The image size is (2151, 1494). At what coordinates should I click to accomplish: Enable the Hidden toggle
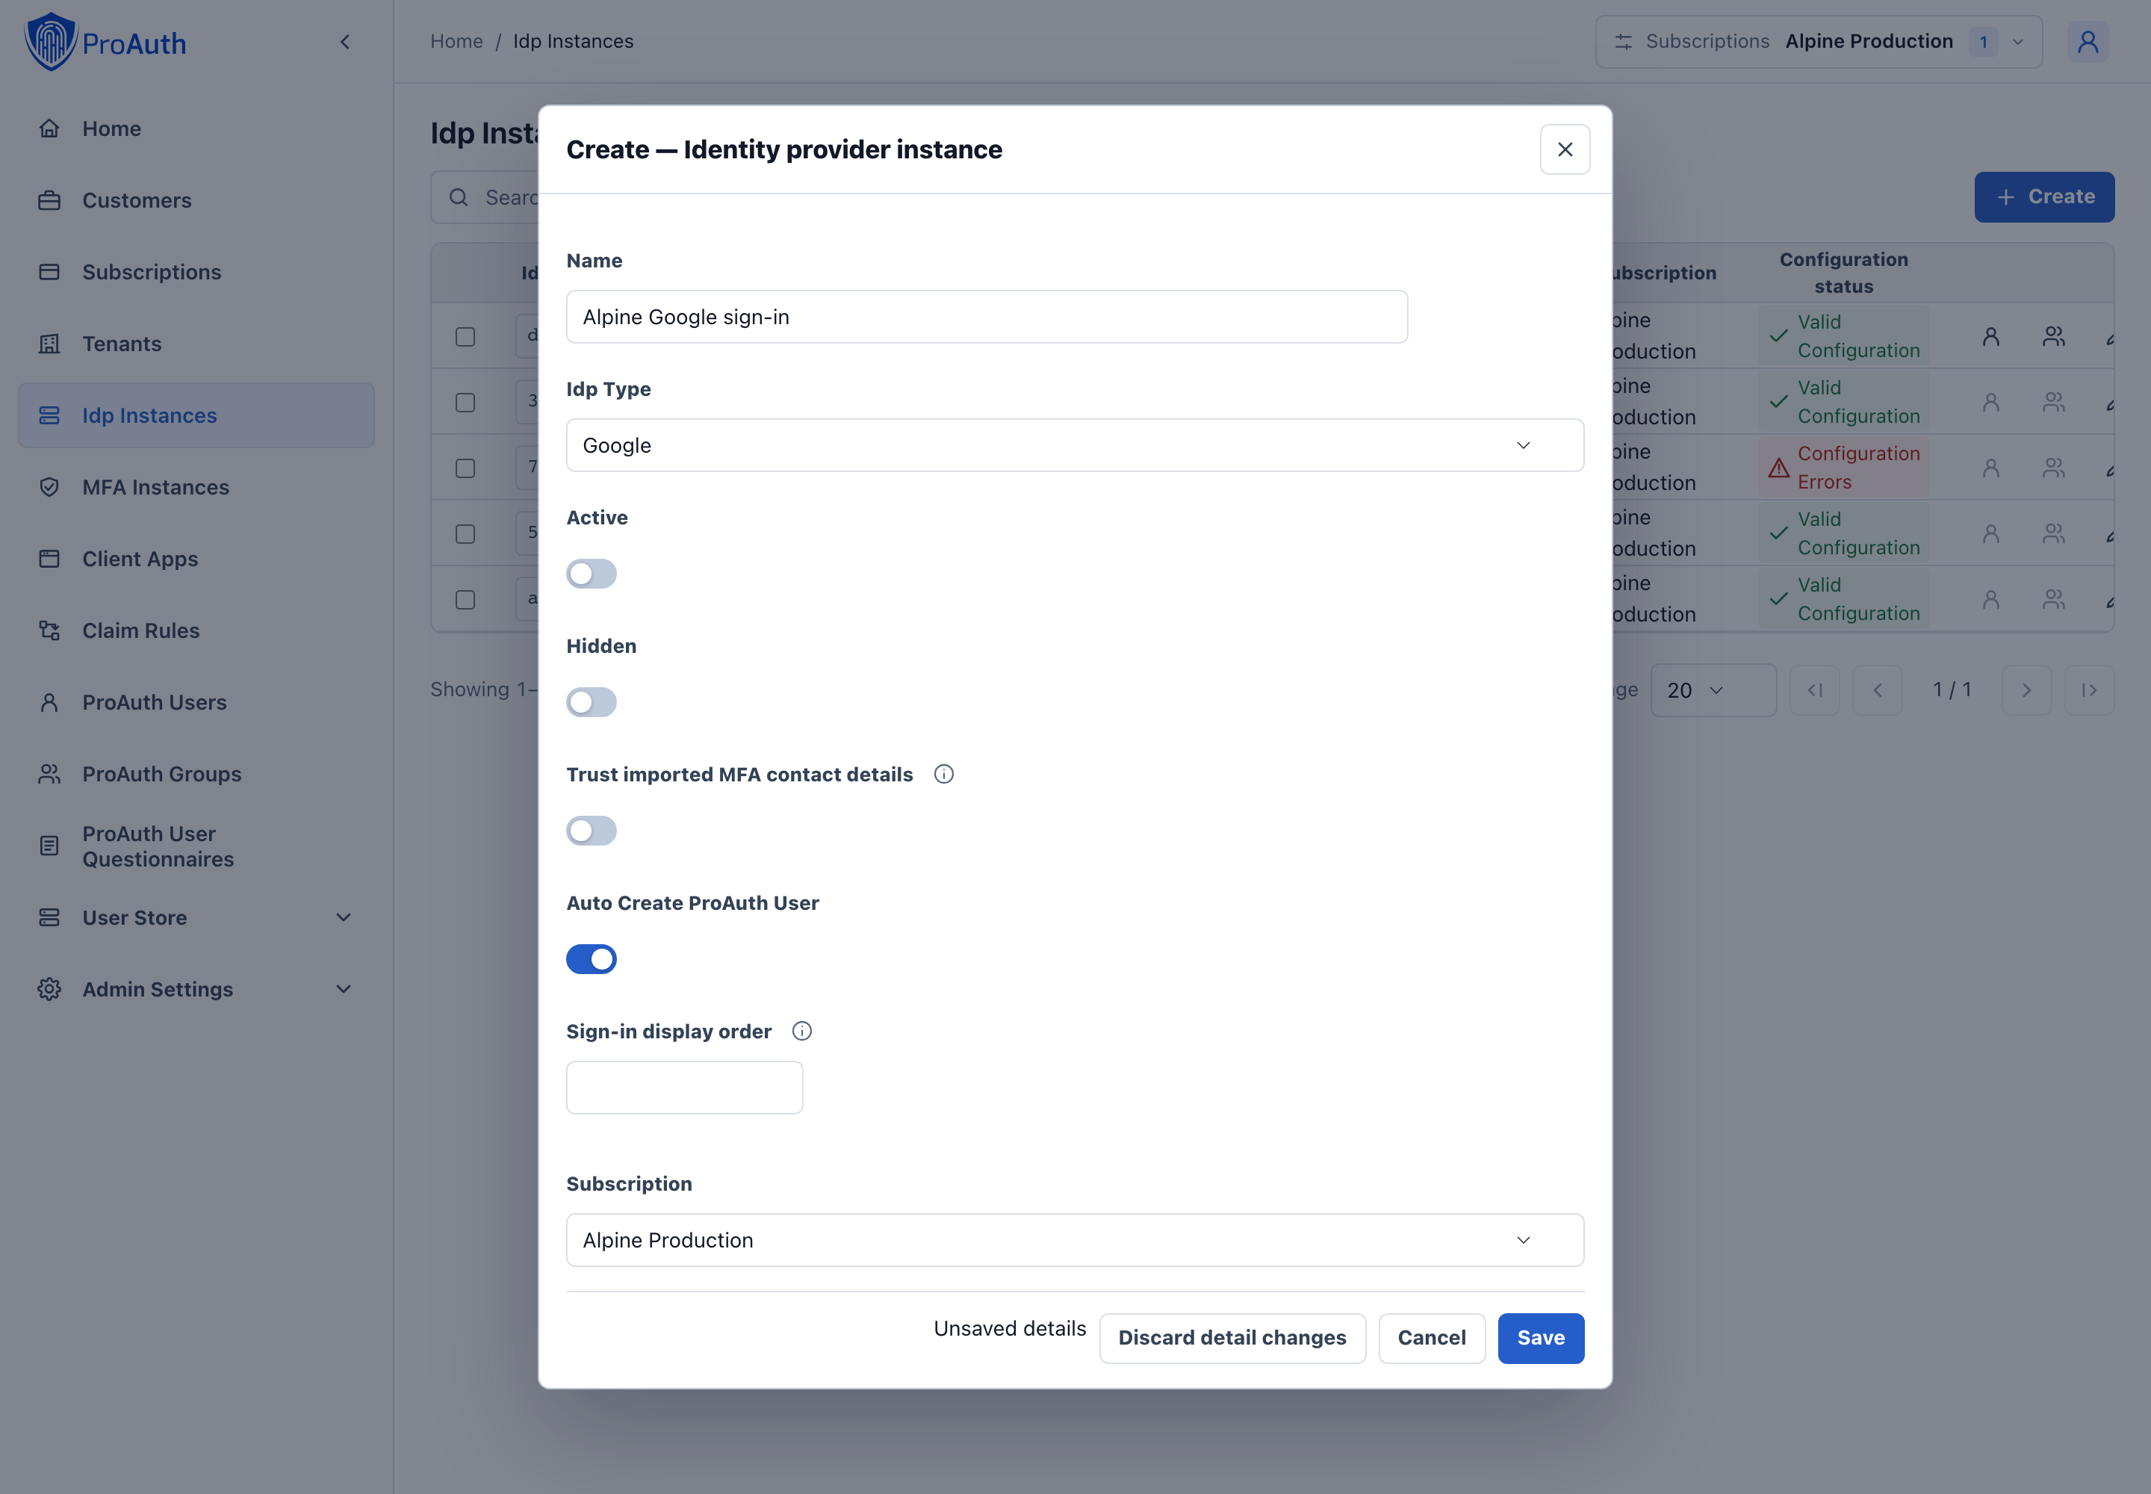click(592, 702)
